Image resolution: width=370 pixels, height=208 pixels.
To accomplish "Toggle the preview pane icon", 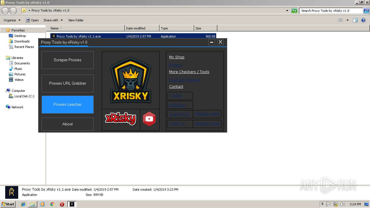I will pyautogui.click(x=355, y=20).
